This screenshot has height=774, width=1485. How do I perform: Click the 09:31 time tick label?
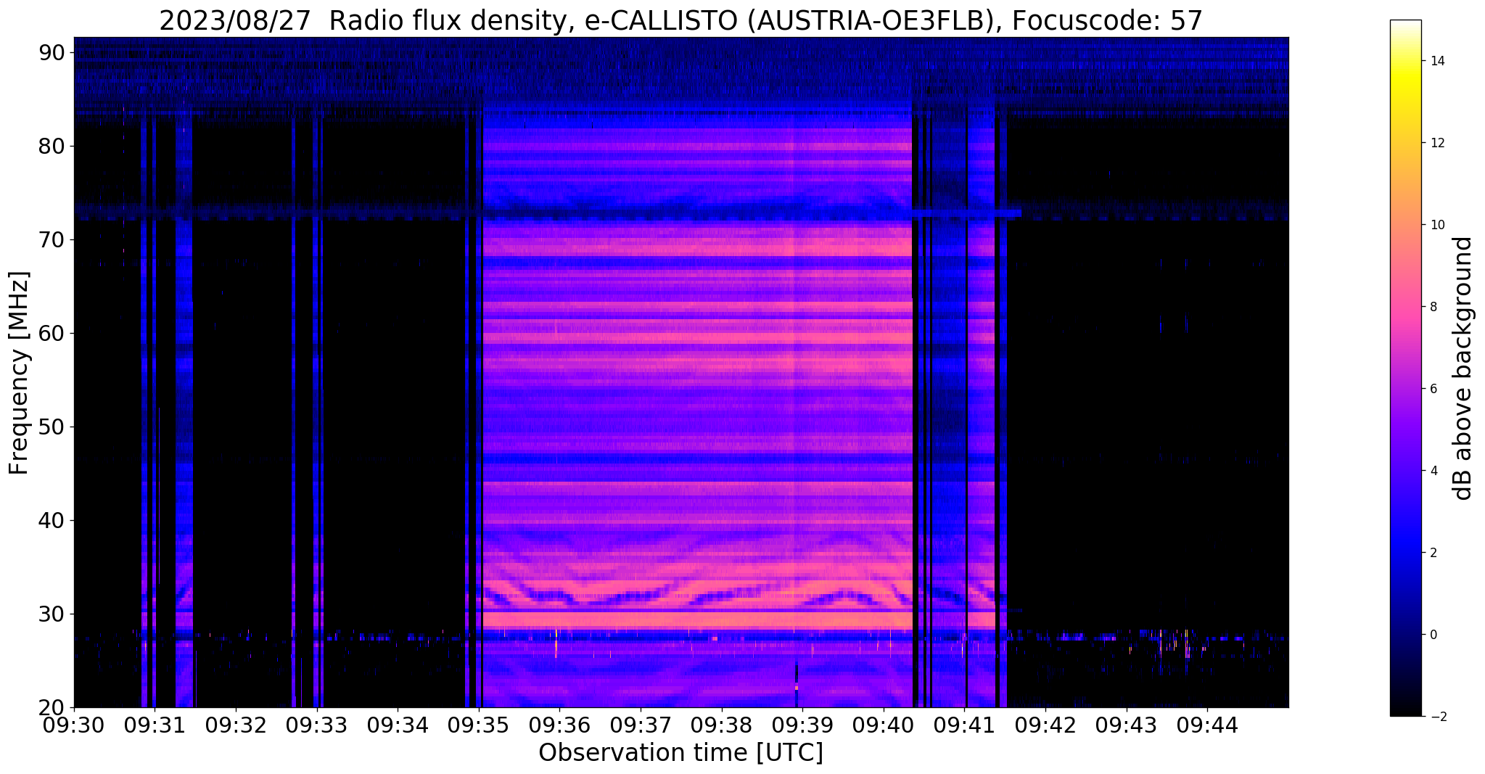tap(155, 726)
